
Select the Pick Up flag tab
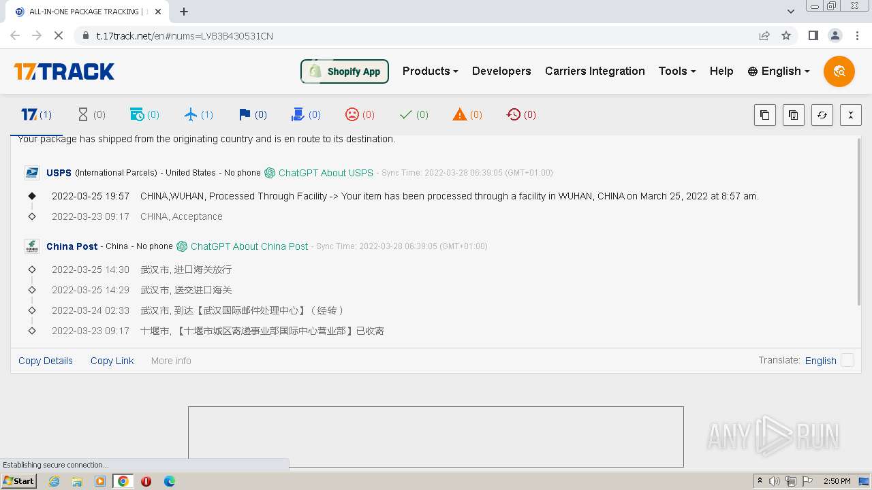pos(253,114)
